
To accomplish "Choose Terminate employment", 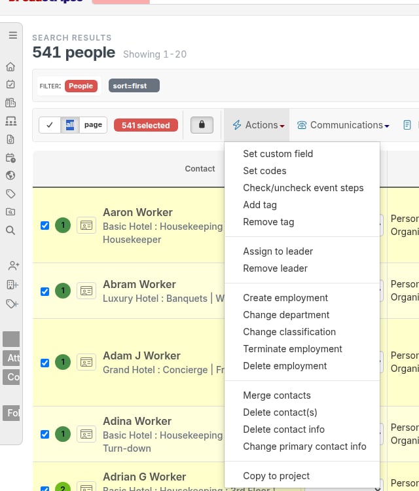I will click(293, 349).
